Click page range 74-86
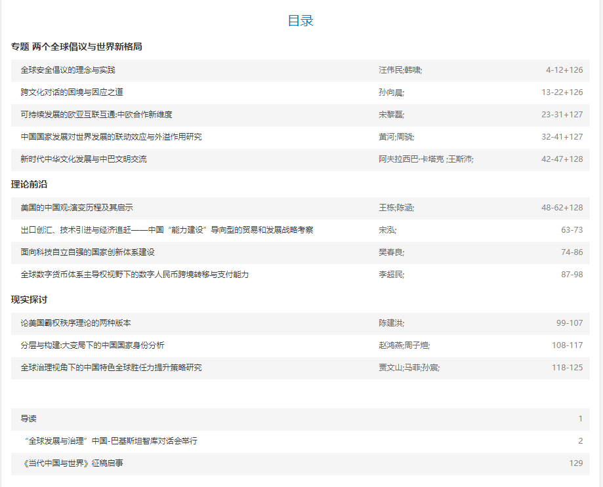The height and width of the screenshot is (487, 603). pos(572,252)
